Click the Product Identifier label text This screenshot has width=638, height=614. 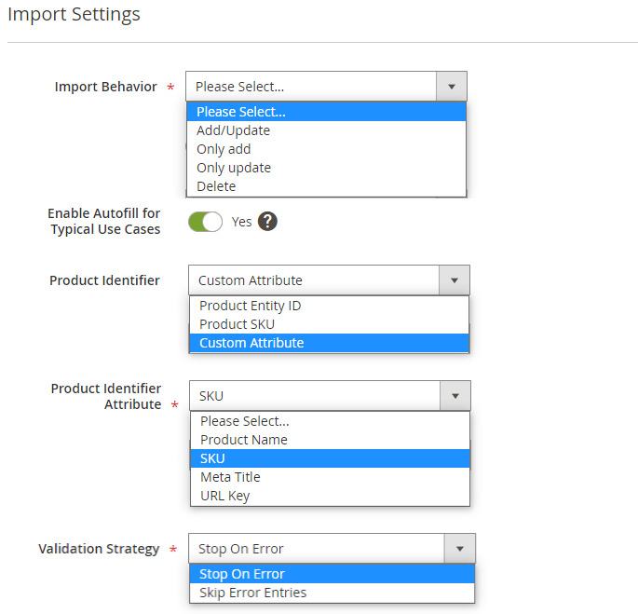click(104, 280)
